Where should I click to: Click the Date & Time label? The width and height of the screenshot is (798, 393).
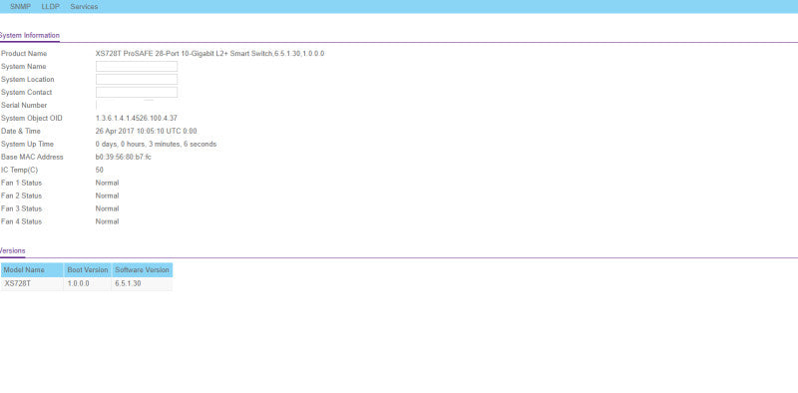coord(21,131)
